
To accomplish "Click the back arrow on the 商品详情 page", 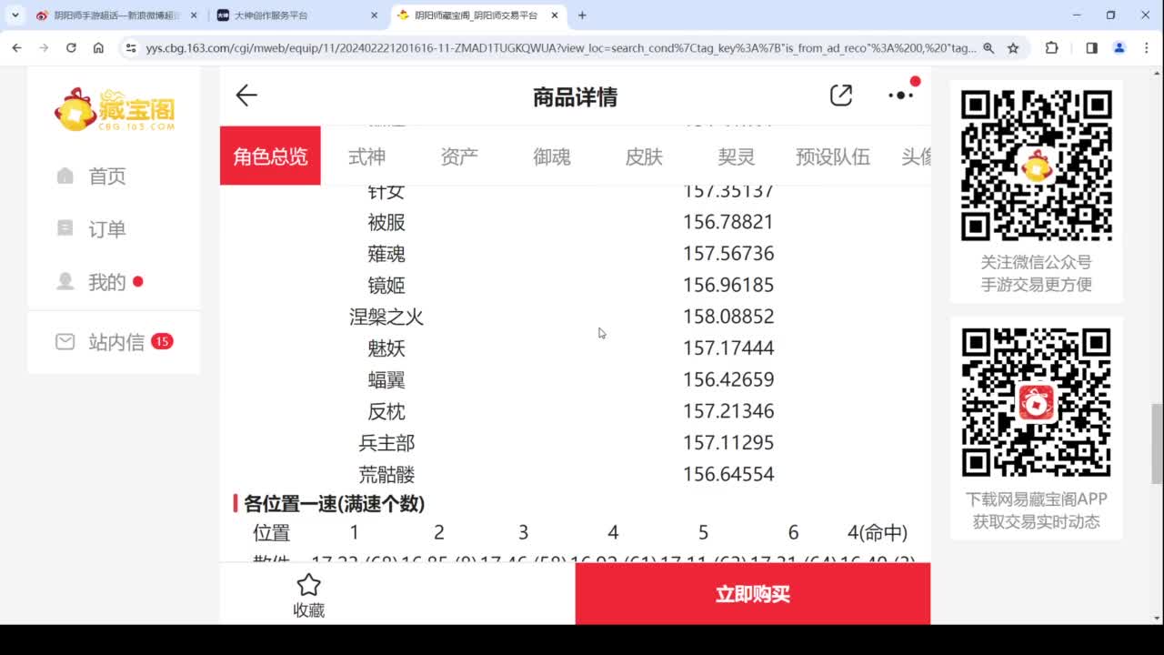I will 246,96.
